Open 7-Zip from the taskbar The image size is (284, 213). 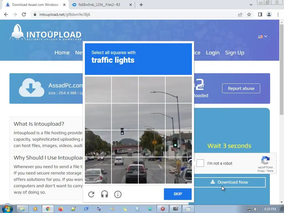click(x=175, y=209)
